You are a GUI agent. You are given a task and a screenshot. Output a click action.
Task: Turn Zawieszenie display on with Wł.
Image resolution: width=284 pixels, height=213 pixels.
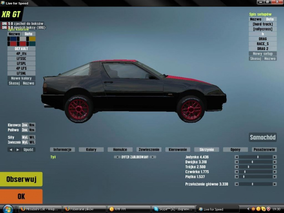point(32,142)
